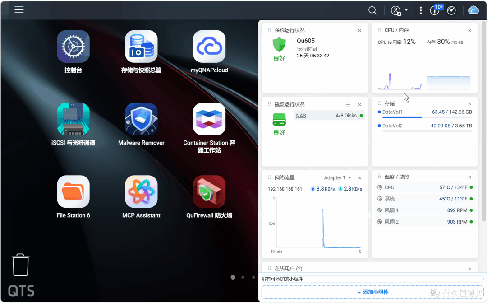
Task: Click the CPU usage line chart
Action: point(400,81)
